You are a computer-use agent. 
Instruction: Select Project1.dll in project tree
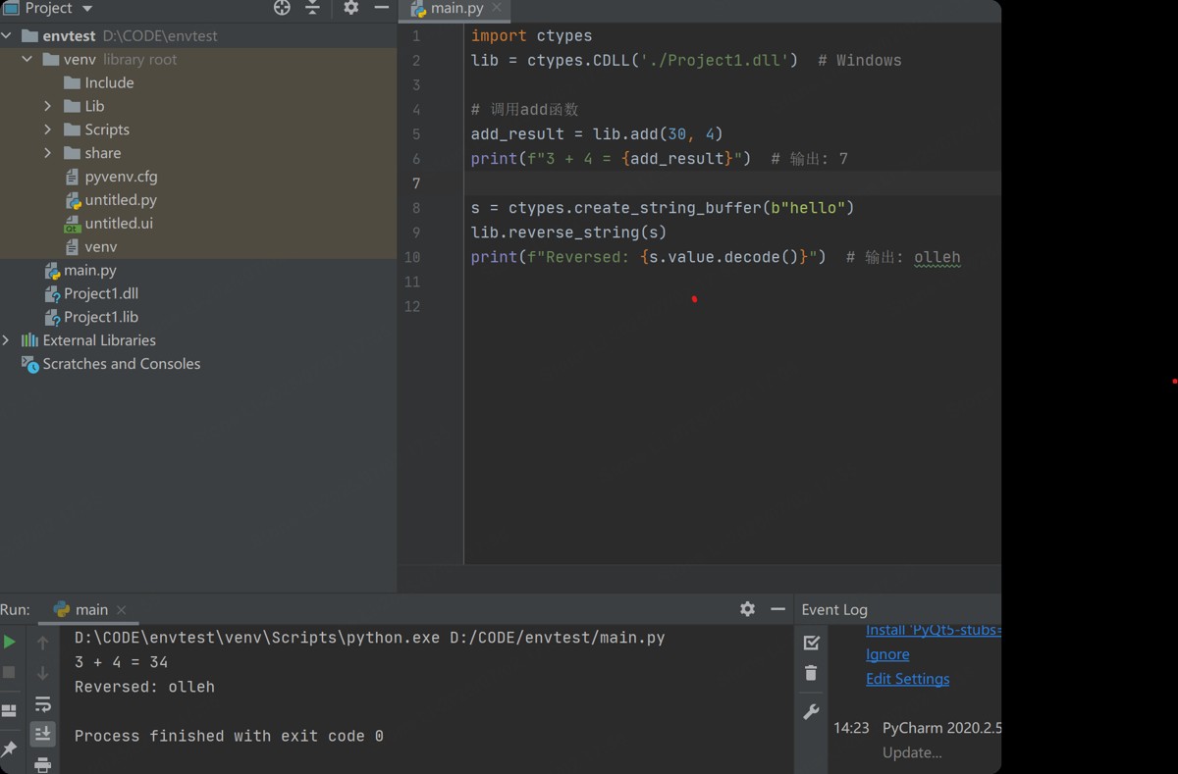pos(100,293)
